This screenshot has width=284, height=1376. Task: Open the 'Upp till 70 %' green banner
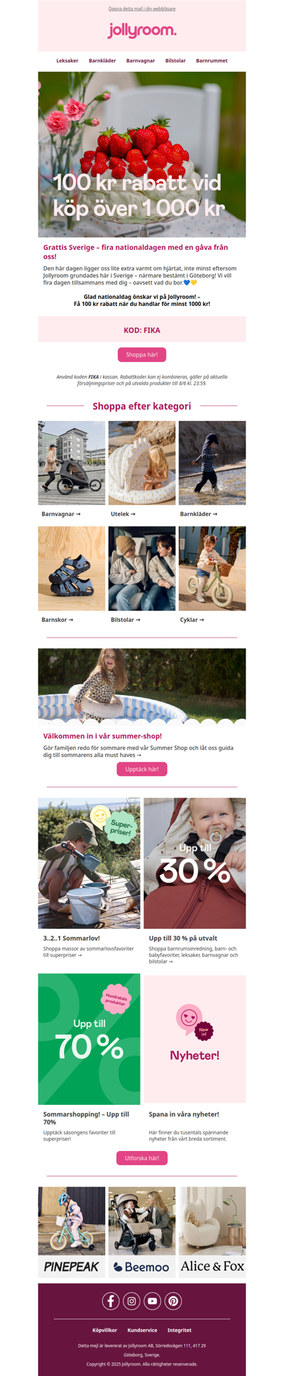point(89,1039)
